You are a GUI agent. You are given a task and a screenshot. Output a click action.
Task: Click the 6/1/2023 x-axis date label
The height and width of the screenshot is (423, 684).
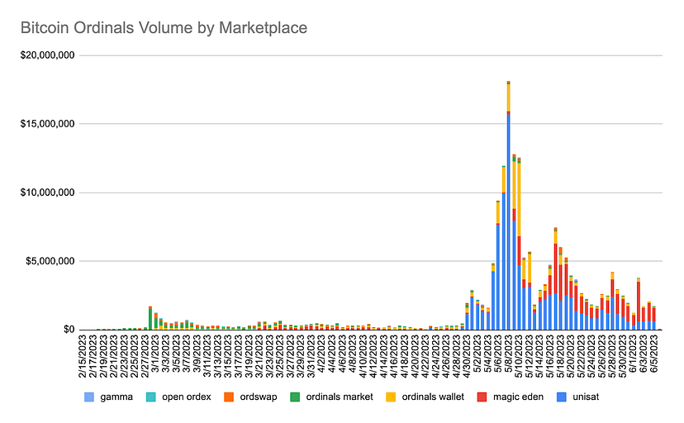634,354
